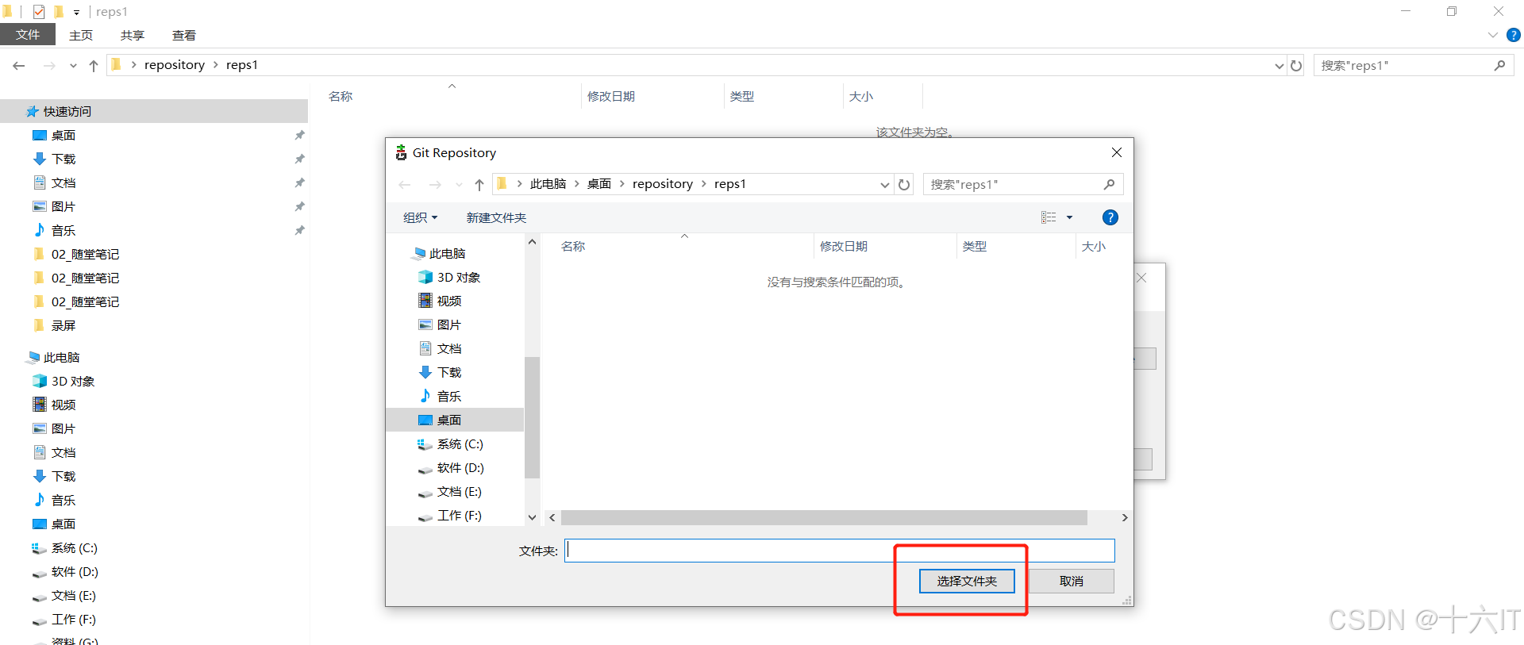Click the help icon in dialog toolbar
Viewport: 1524px width, 645px height.
pyautogui.click(x=1110, y=217)
